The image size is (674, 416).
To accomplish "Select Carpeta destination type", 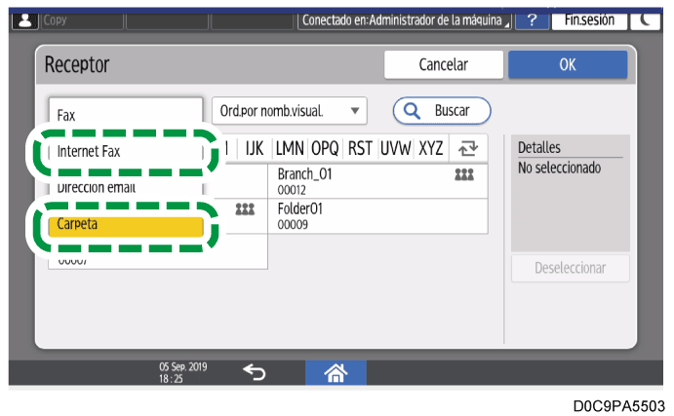I will (x=124, y=225).
